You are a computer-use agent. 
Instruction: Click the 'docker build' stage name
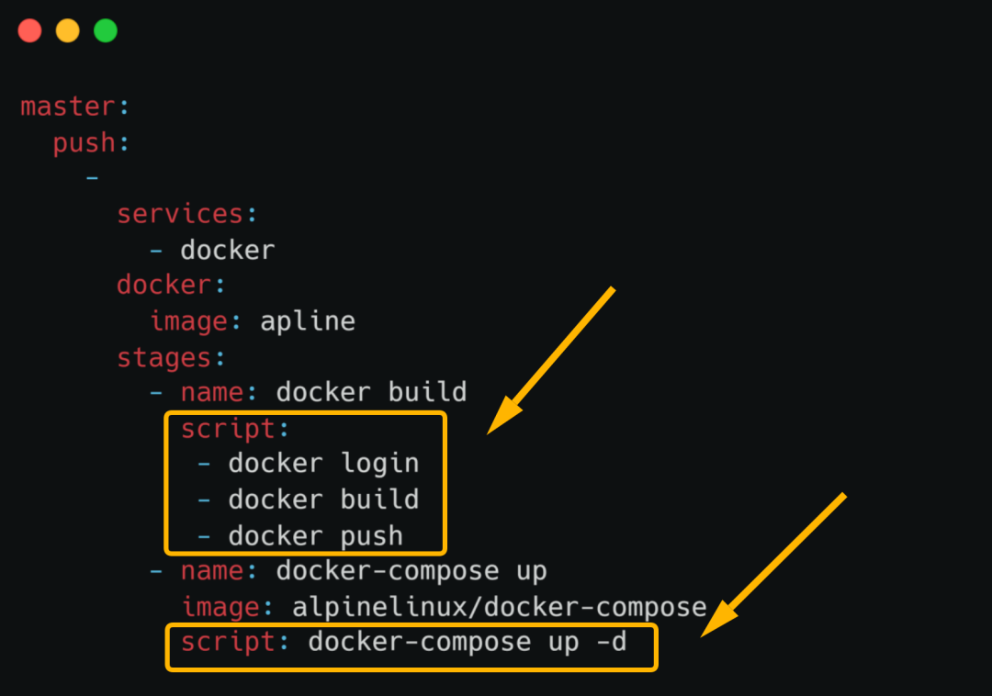(371, 392)
